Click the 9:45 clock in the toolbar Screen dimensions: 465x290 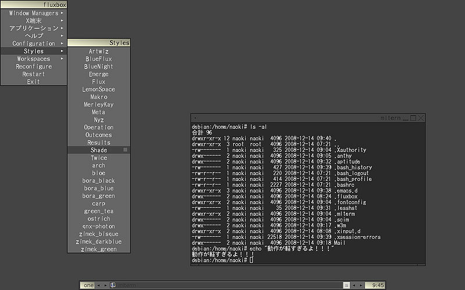(375, 285)
